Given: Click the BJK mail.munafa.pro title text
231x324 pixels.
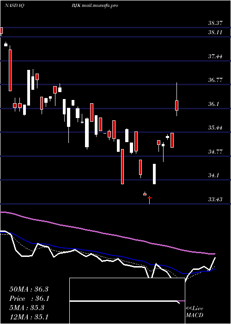Looking at the screenshot, I should click(95, 6).
